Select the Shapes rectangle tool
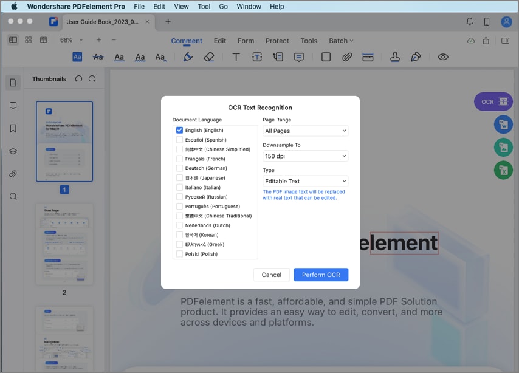 click(x=326, y=57)
